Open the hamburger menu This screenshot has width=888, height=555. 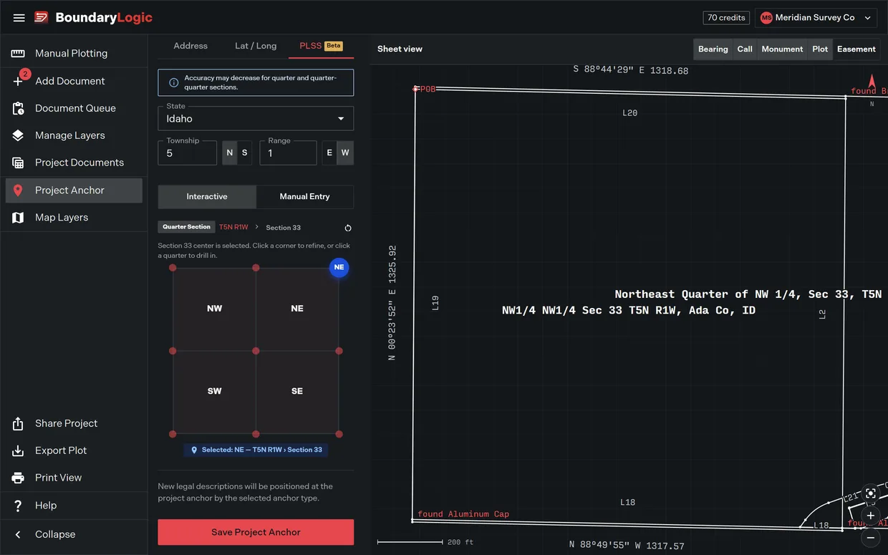pos(19,17)
